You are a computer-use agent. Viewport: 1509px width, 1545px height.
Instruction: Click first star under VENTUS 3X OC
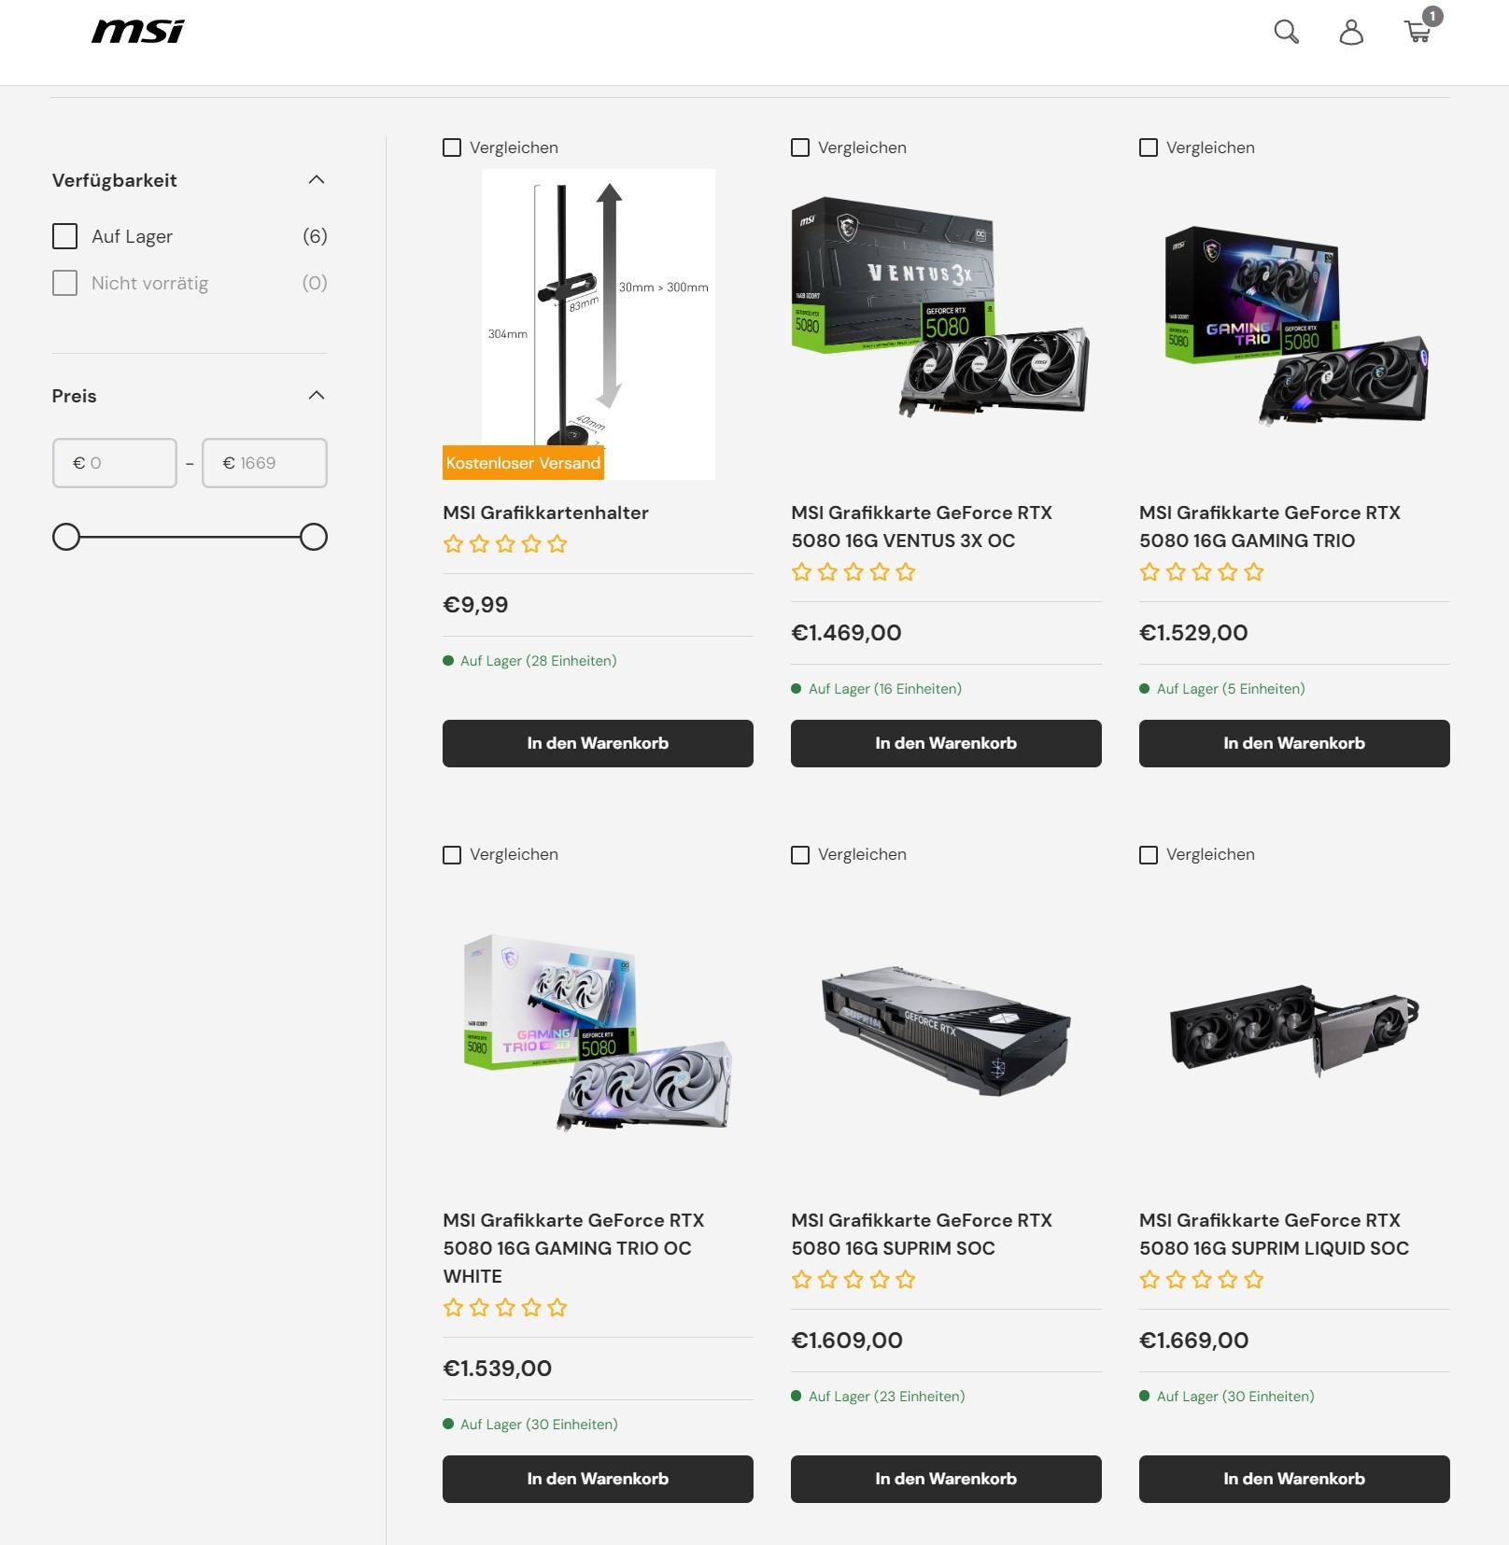801,572
